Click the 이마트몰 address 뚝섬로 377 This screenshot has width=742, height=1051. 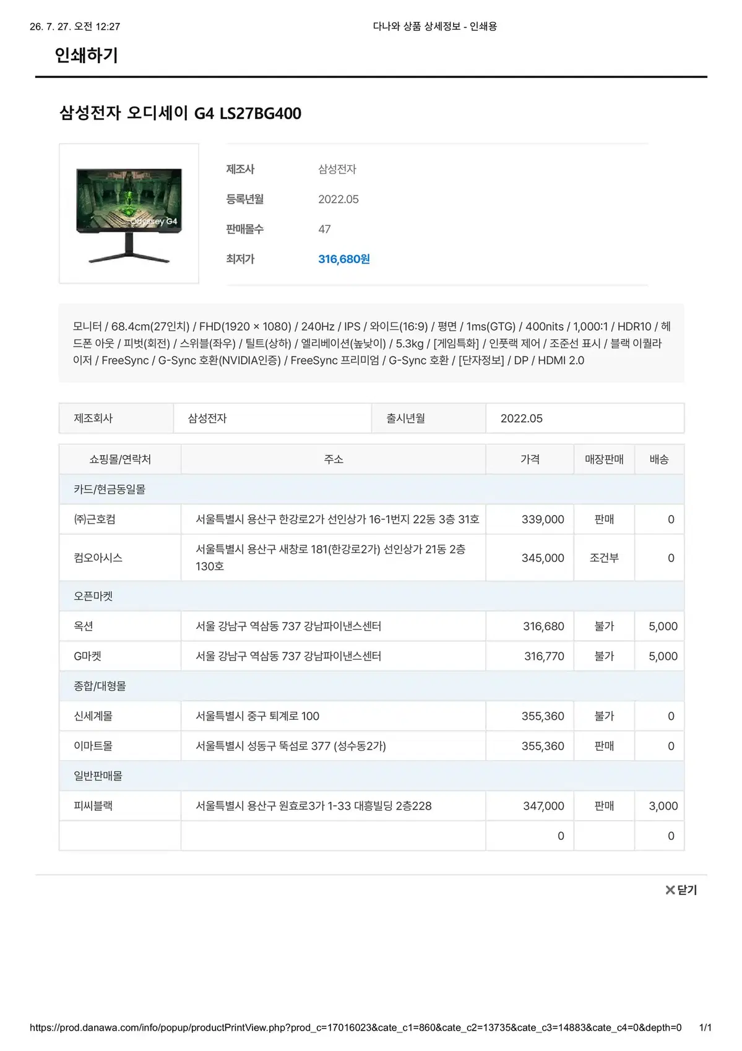[x=291, y=746]
